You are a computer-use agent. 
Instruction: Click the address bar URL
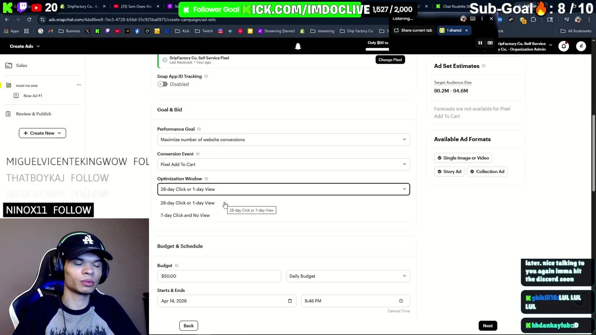132,20
